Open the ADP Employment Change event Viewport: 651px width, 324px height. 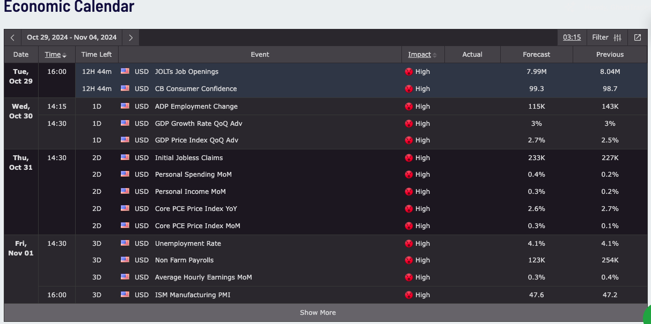(x=196, y=107)
